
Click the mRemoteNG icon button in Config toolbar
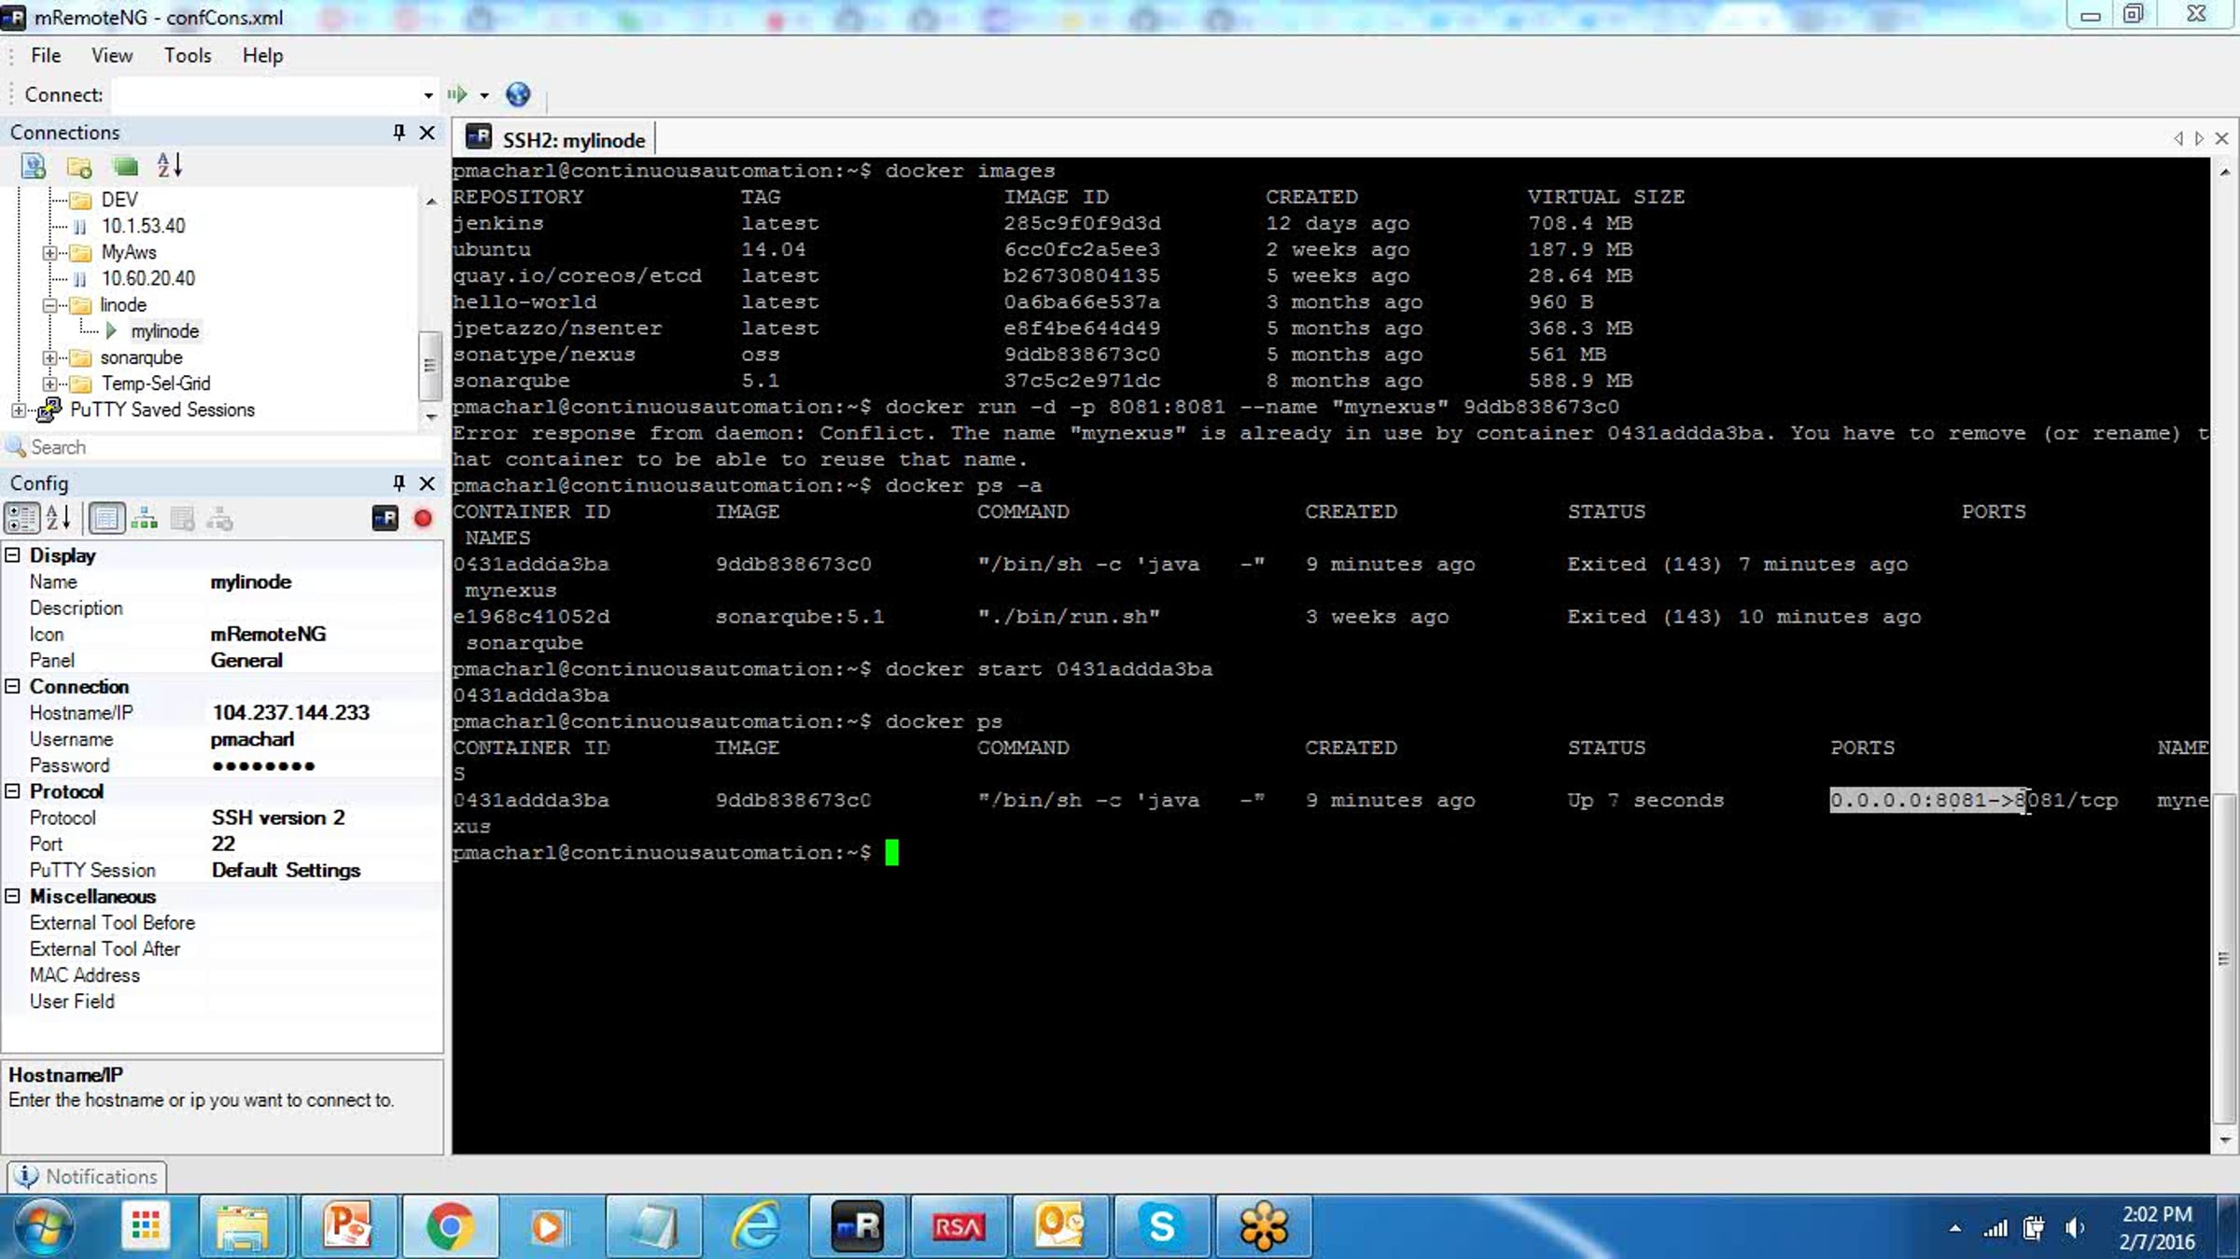point(385,519)
